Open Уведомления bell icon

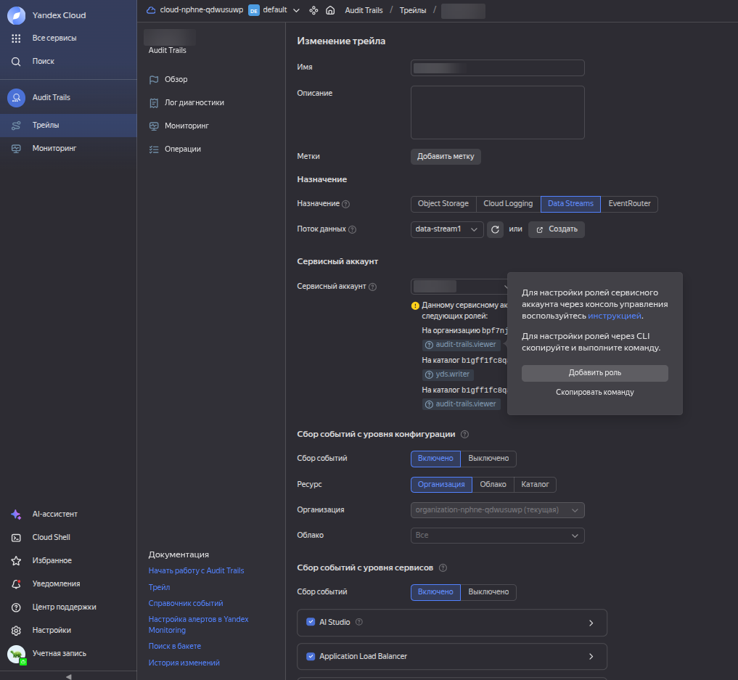[x=16, y=584]
